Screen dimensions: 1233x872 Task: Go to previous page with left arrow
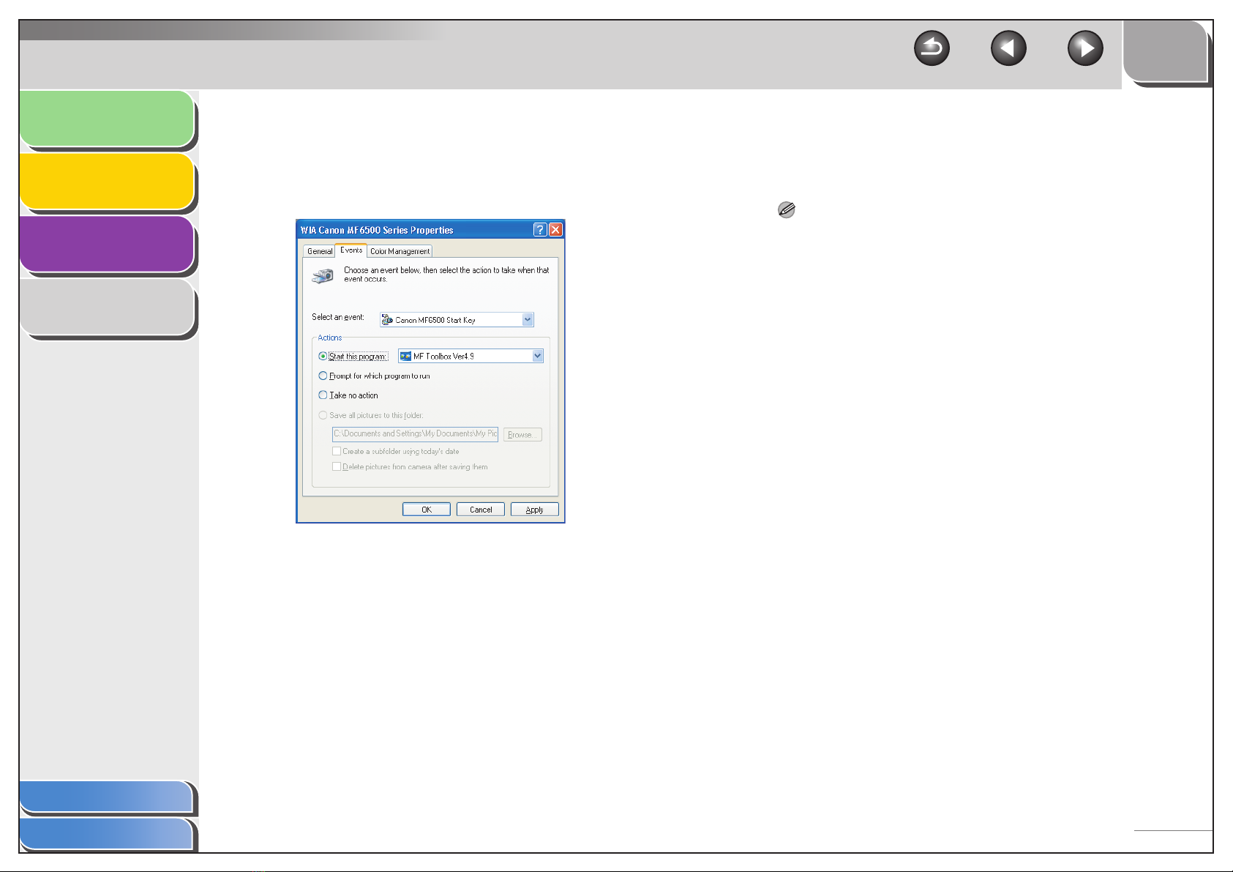click(x=1008, y=49)
